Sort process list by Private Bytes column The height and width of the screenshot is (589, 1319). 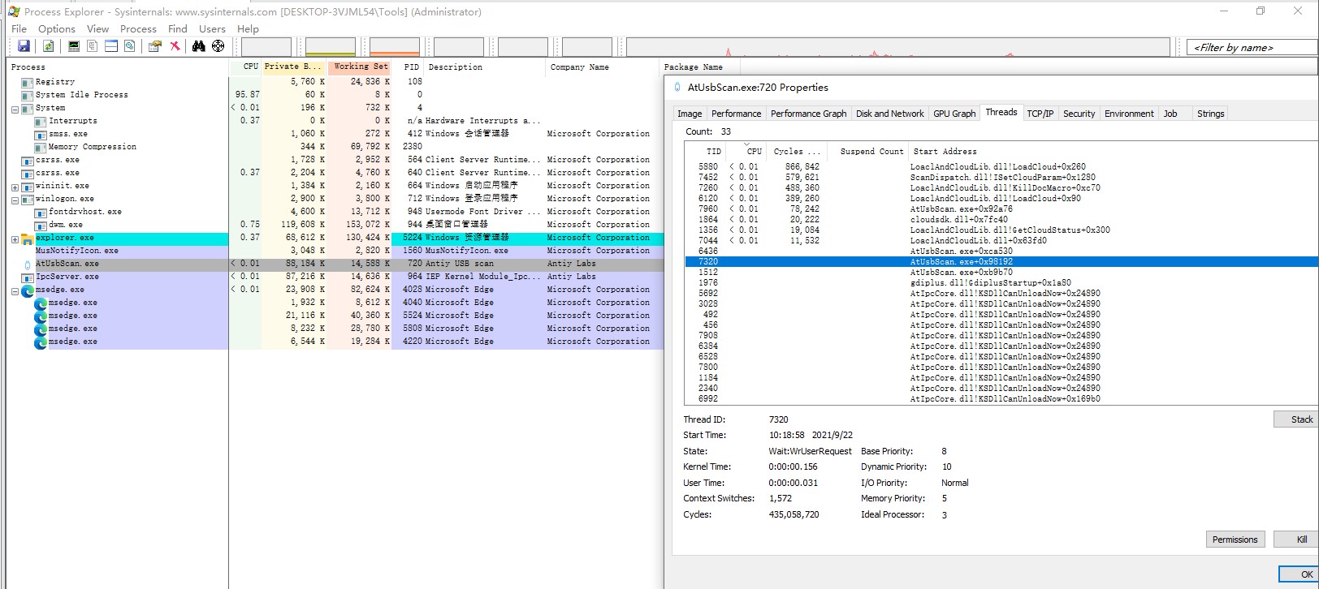tap(294, 67)
